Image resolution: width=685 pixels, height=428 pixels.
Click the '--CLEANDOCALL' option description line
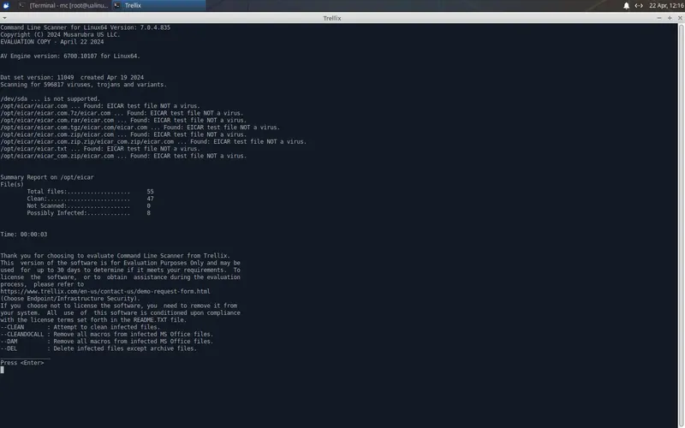point(107,334)
